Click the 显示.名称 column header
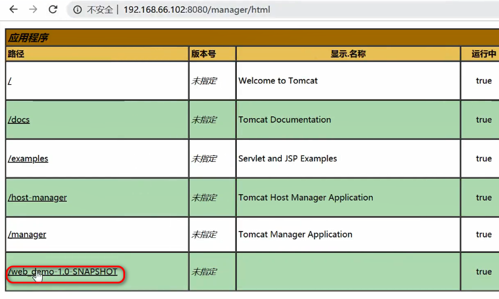Screen dimensions: 499x299 tap(348, 54)
